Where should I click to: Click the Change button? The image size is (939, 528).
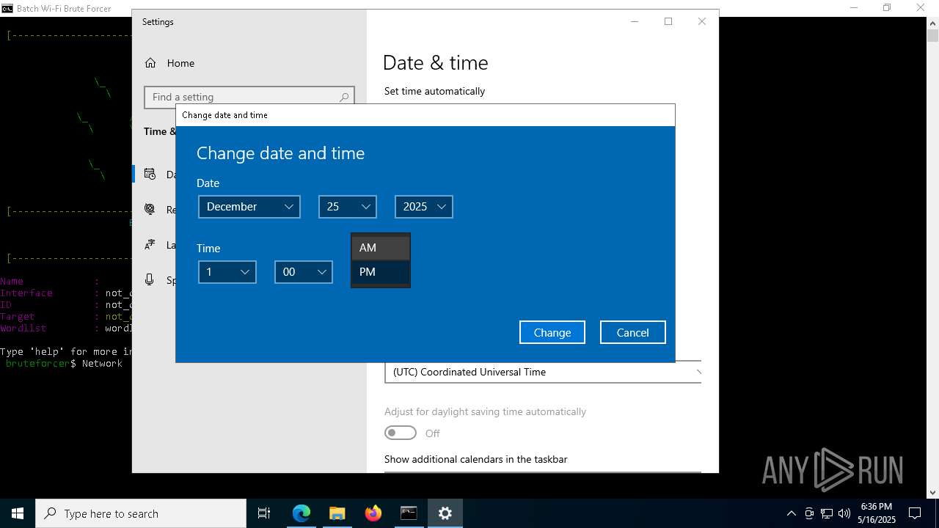pos(552,332)
